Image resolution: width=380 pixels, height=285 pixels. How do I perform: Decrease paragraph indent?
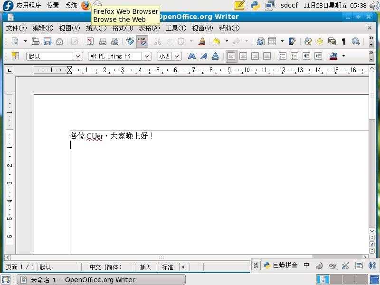[x=306, y=56]
